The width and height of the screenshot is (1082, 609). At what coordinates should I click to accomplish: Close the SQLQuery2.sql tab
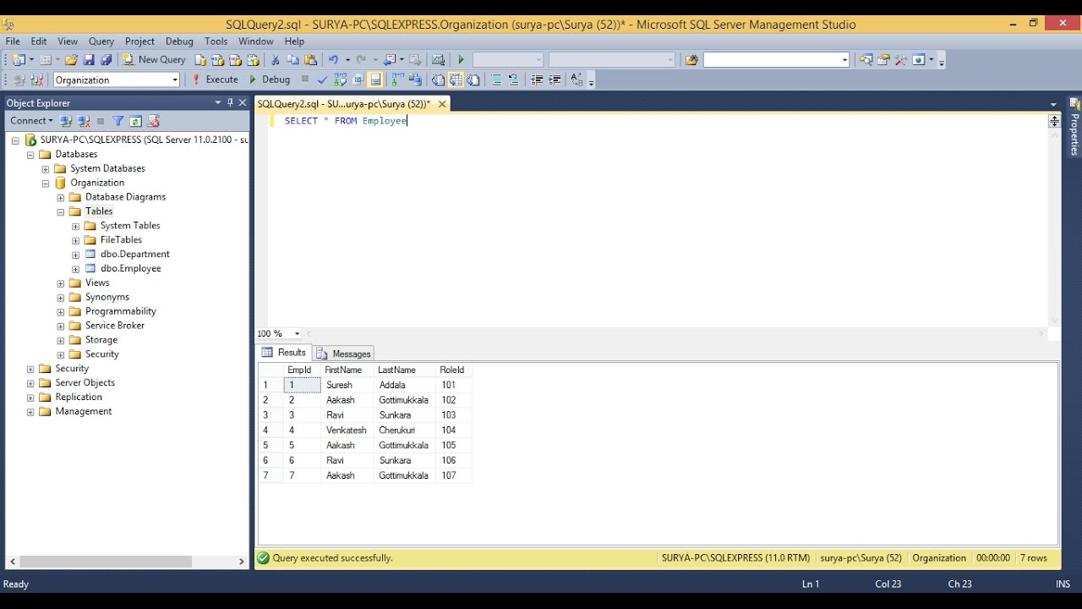point(442,104)
